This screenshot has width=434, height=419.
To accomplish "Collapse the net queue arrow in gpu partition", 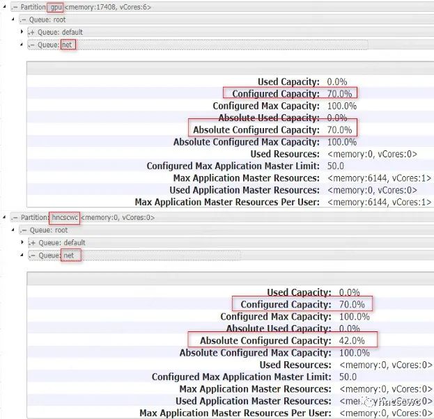I will point(22,45).
